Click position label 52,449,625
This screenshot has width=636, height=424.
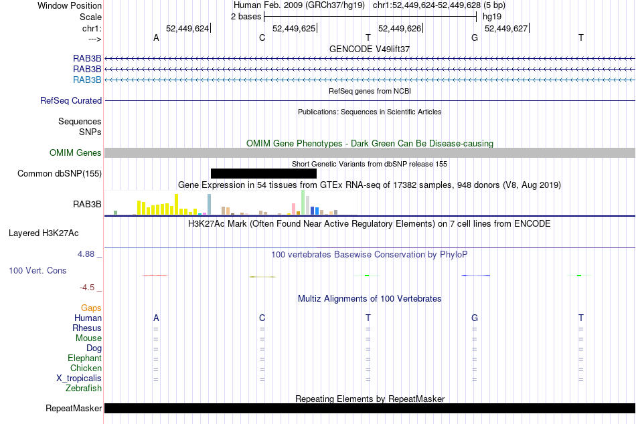tap(294, 28)
